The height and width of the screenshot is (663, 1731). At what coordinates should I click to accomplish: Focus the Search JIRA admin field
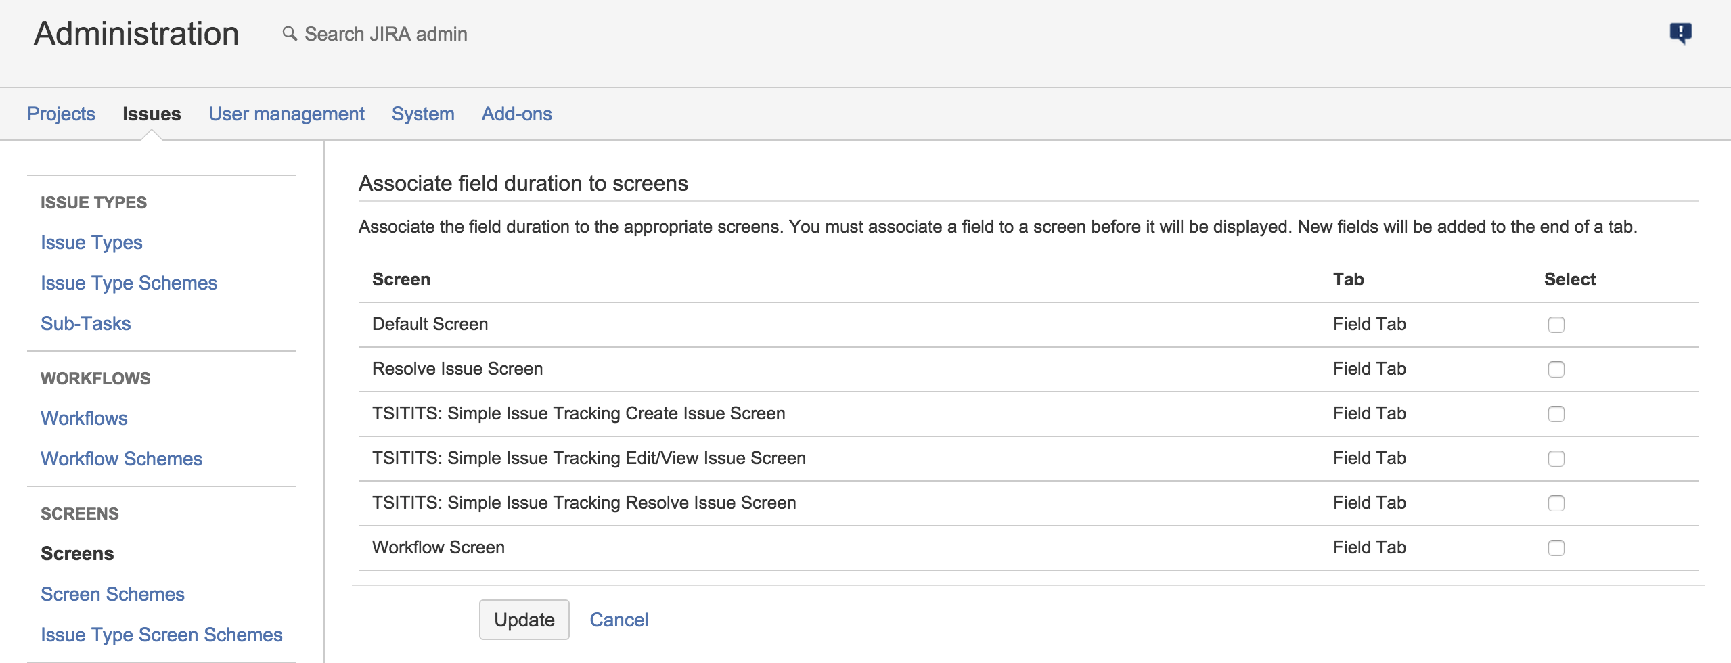pyautogui.click(x=386, y=34)
